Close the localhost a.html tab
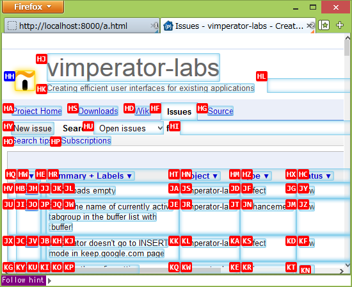 point(154,26)
